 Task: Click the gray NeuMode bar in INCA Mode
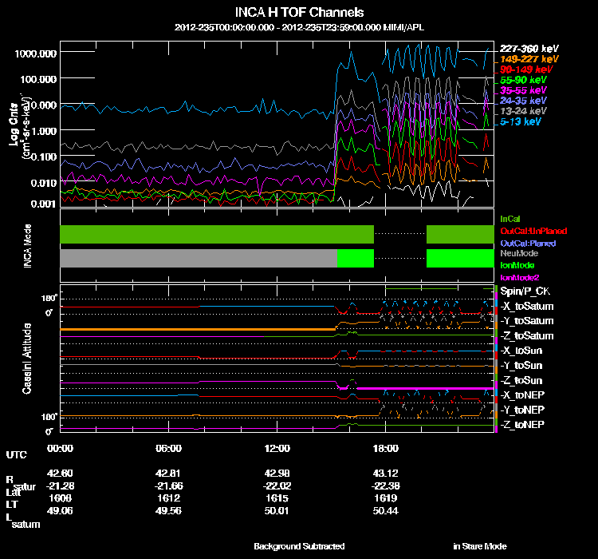(199, 258)
